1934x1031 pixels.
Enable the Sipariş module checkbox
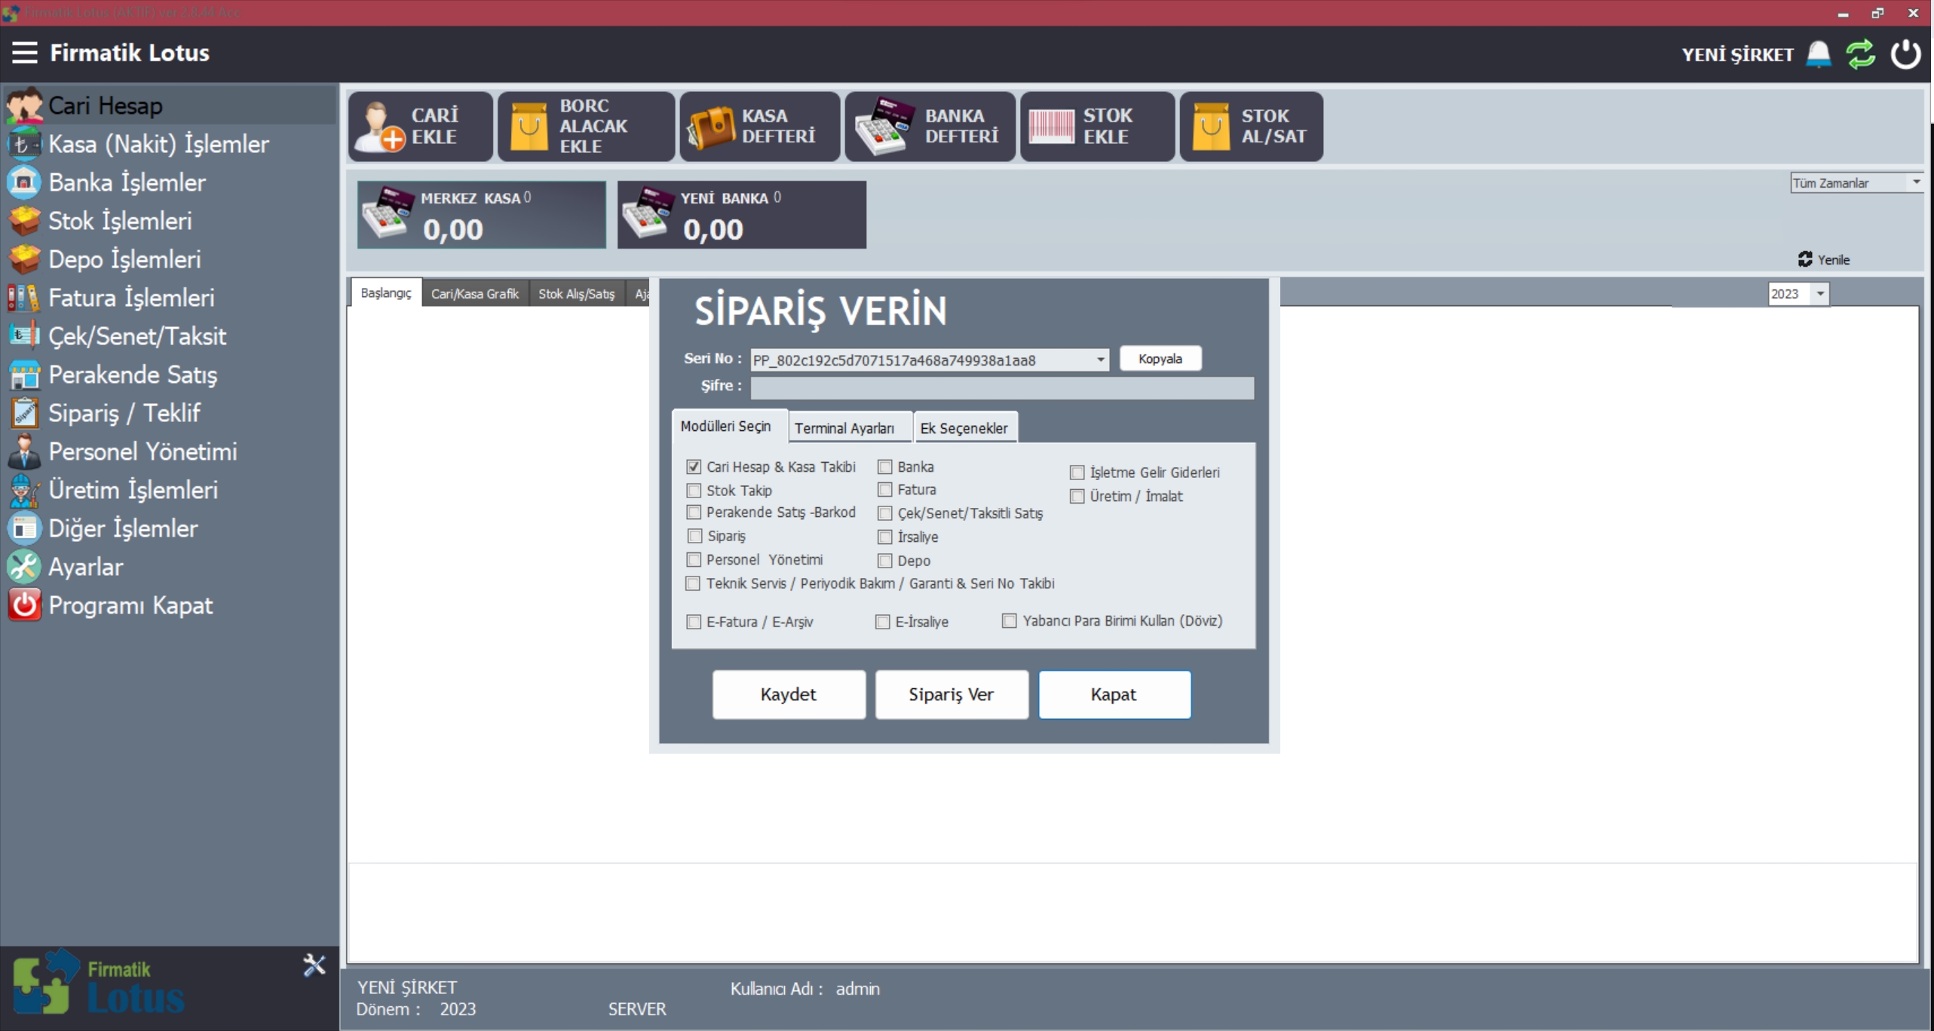(x=694, y=536)
